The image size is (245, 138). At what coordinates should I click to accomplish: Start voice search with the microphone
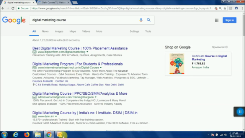click(x=141, y=20)
